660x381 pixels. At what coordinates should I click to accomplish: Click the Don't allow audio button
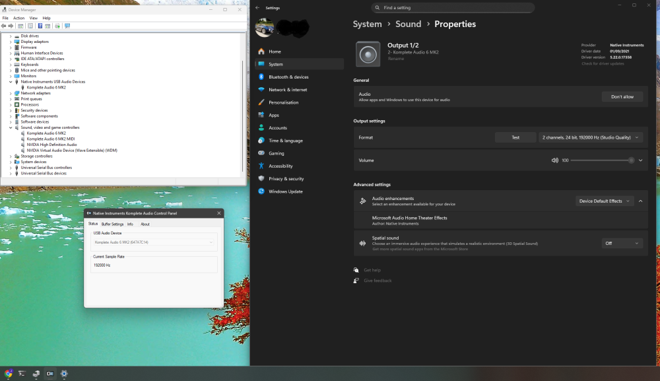click(x=622, y=97)
